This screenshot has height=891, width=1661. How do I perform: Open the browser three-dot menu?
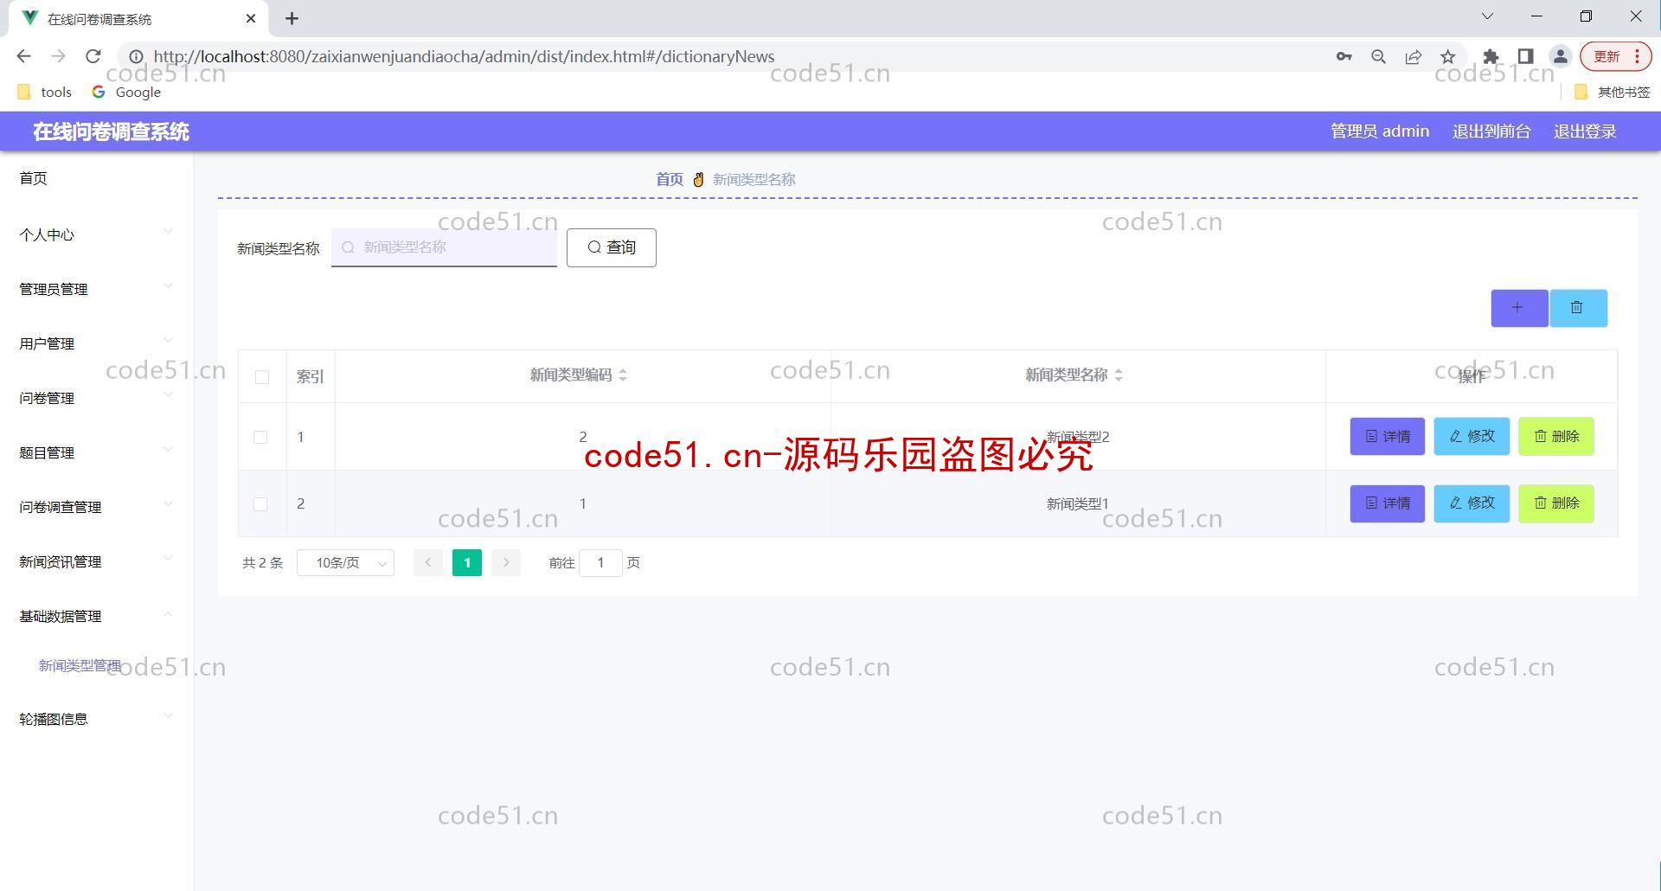tap(1638, 56)
